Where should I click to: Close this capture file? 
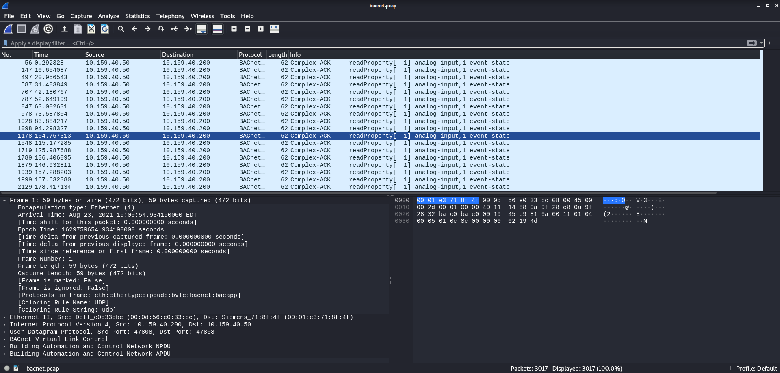click(x=91, y=29)
